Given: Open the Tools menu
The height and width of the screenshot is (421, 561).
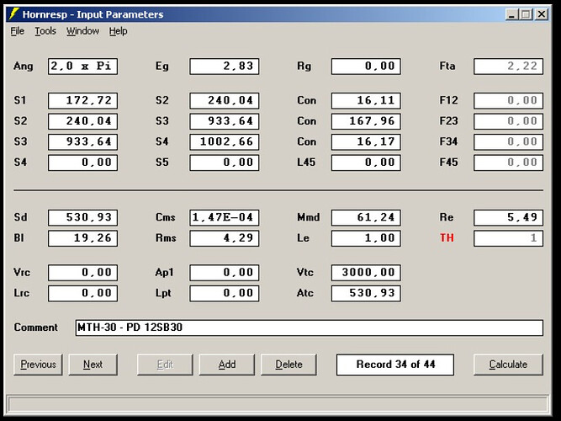Looking at the screenshot, I should pos(45,31).
